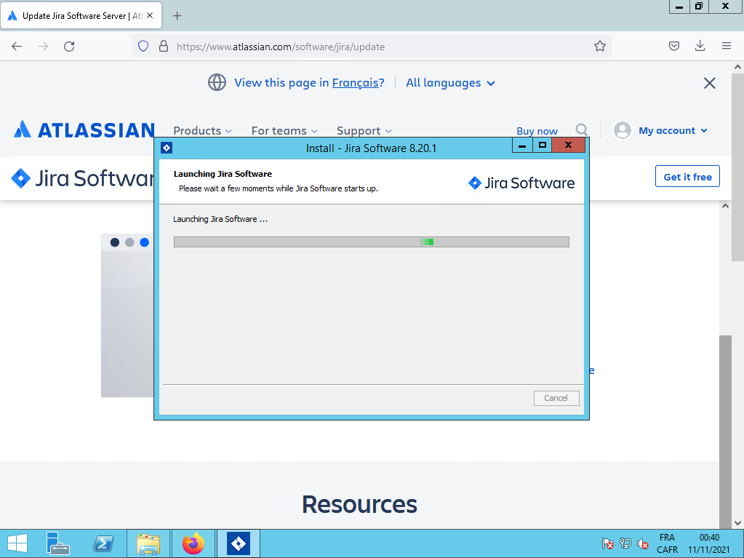
Task: Click the Launching Jira Software progress bar
Action: (371, 242)
